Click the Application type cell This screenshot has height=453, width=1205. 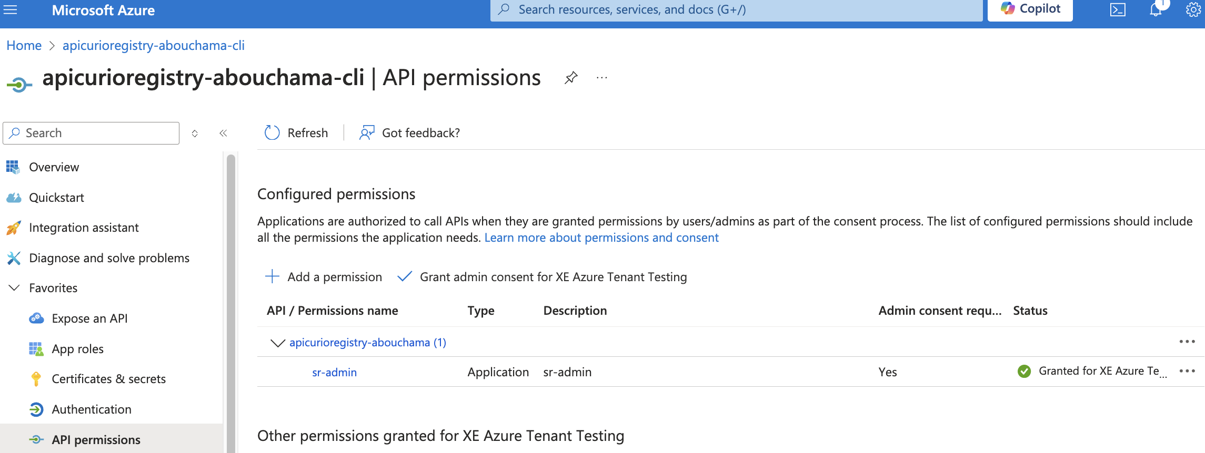(498, 372)
